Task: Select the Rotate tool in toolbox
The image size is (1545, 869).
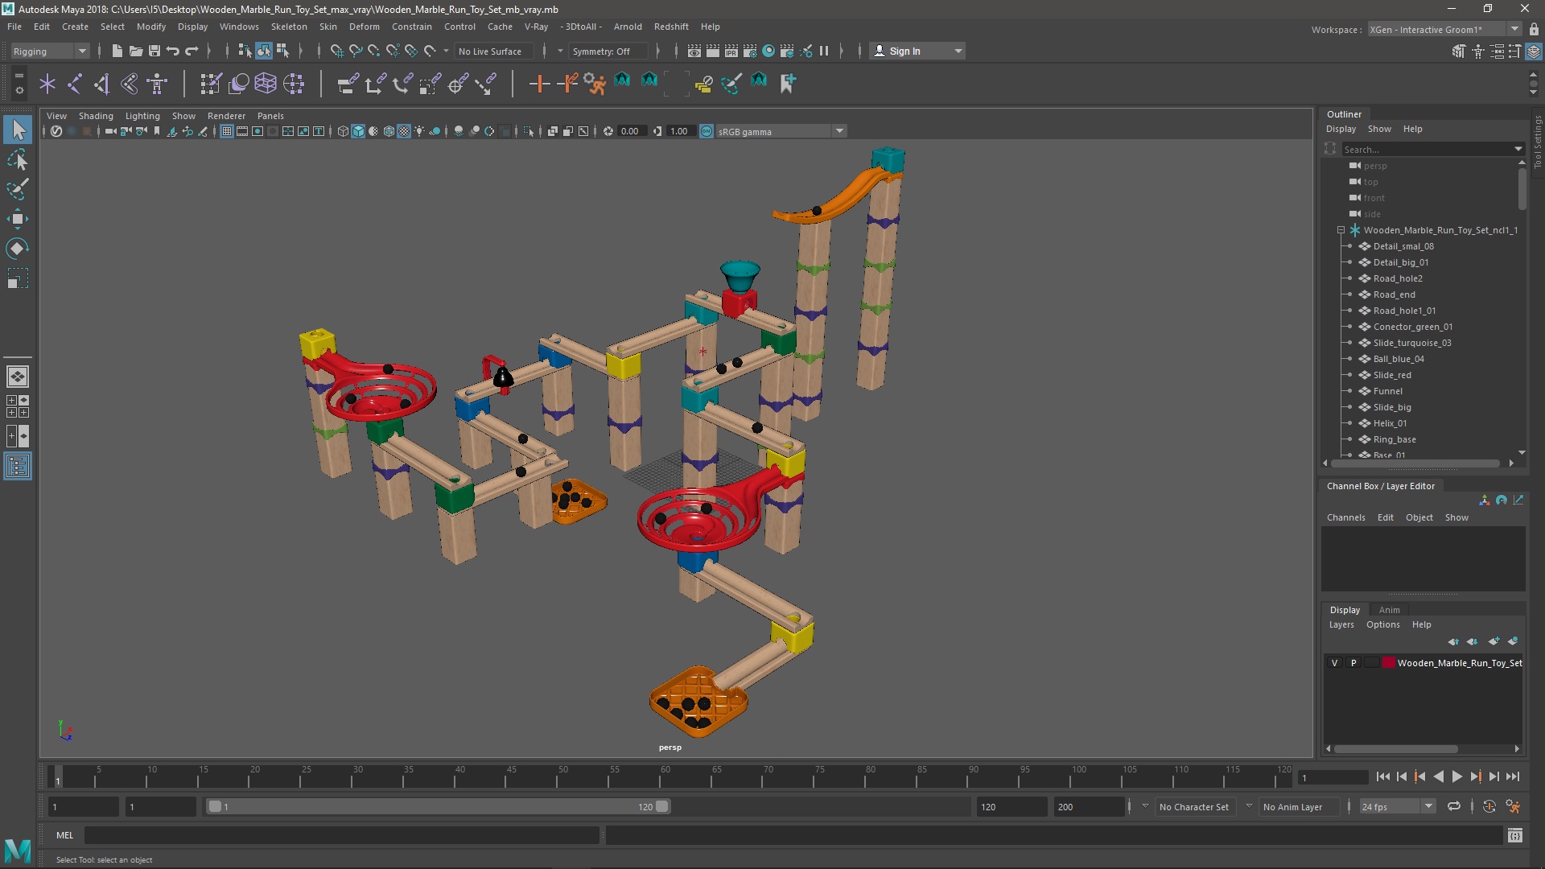Action: (x=18, y=249)
